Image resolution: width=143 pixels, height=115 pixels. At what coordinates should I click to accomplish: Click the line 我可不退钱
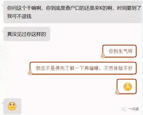pos(19,16)
